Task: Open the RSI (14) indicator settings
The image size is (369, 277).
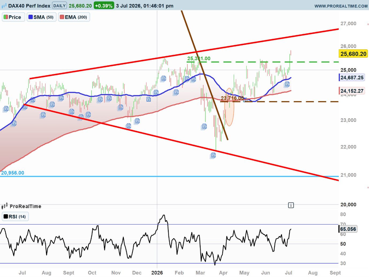Action: pos(15,216)
